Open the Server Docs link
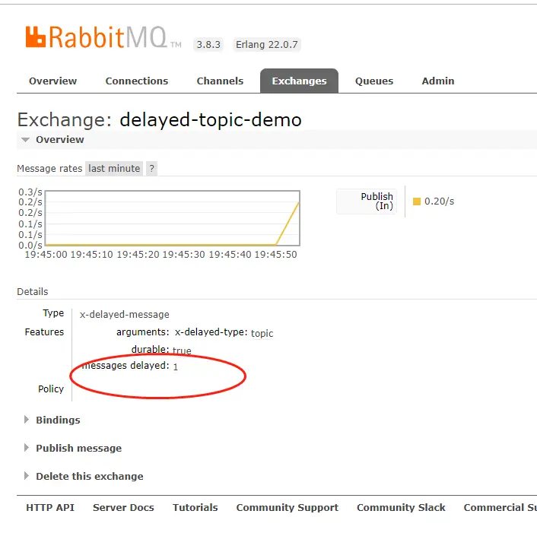This screenshot has width=537, height=533. point(123,507)
